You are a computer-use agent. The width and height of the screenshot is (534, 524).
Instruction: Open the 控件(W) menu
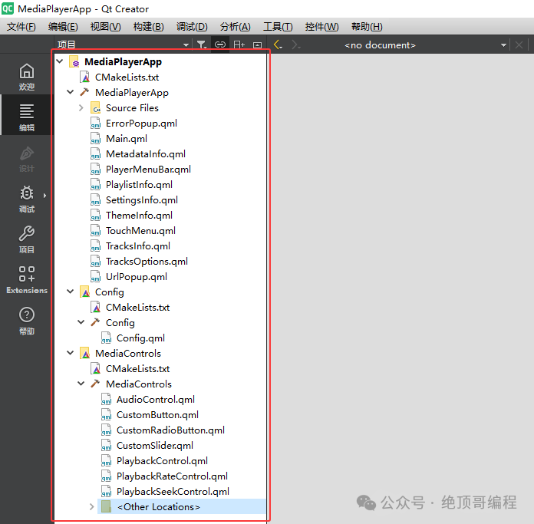click(321, 27)
